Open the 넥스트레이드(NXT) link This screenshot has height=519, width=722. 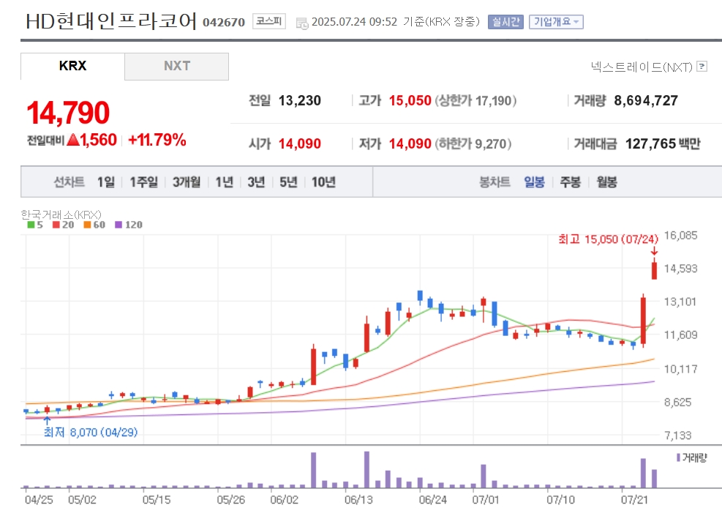[x=642, y=67]
